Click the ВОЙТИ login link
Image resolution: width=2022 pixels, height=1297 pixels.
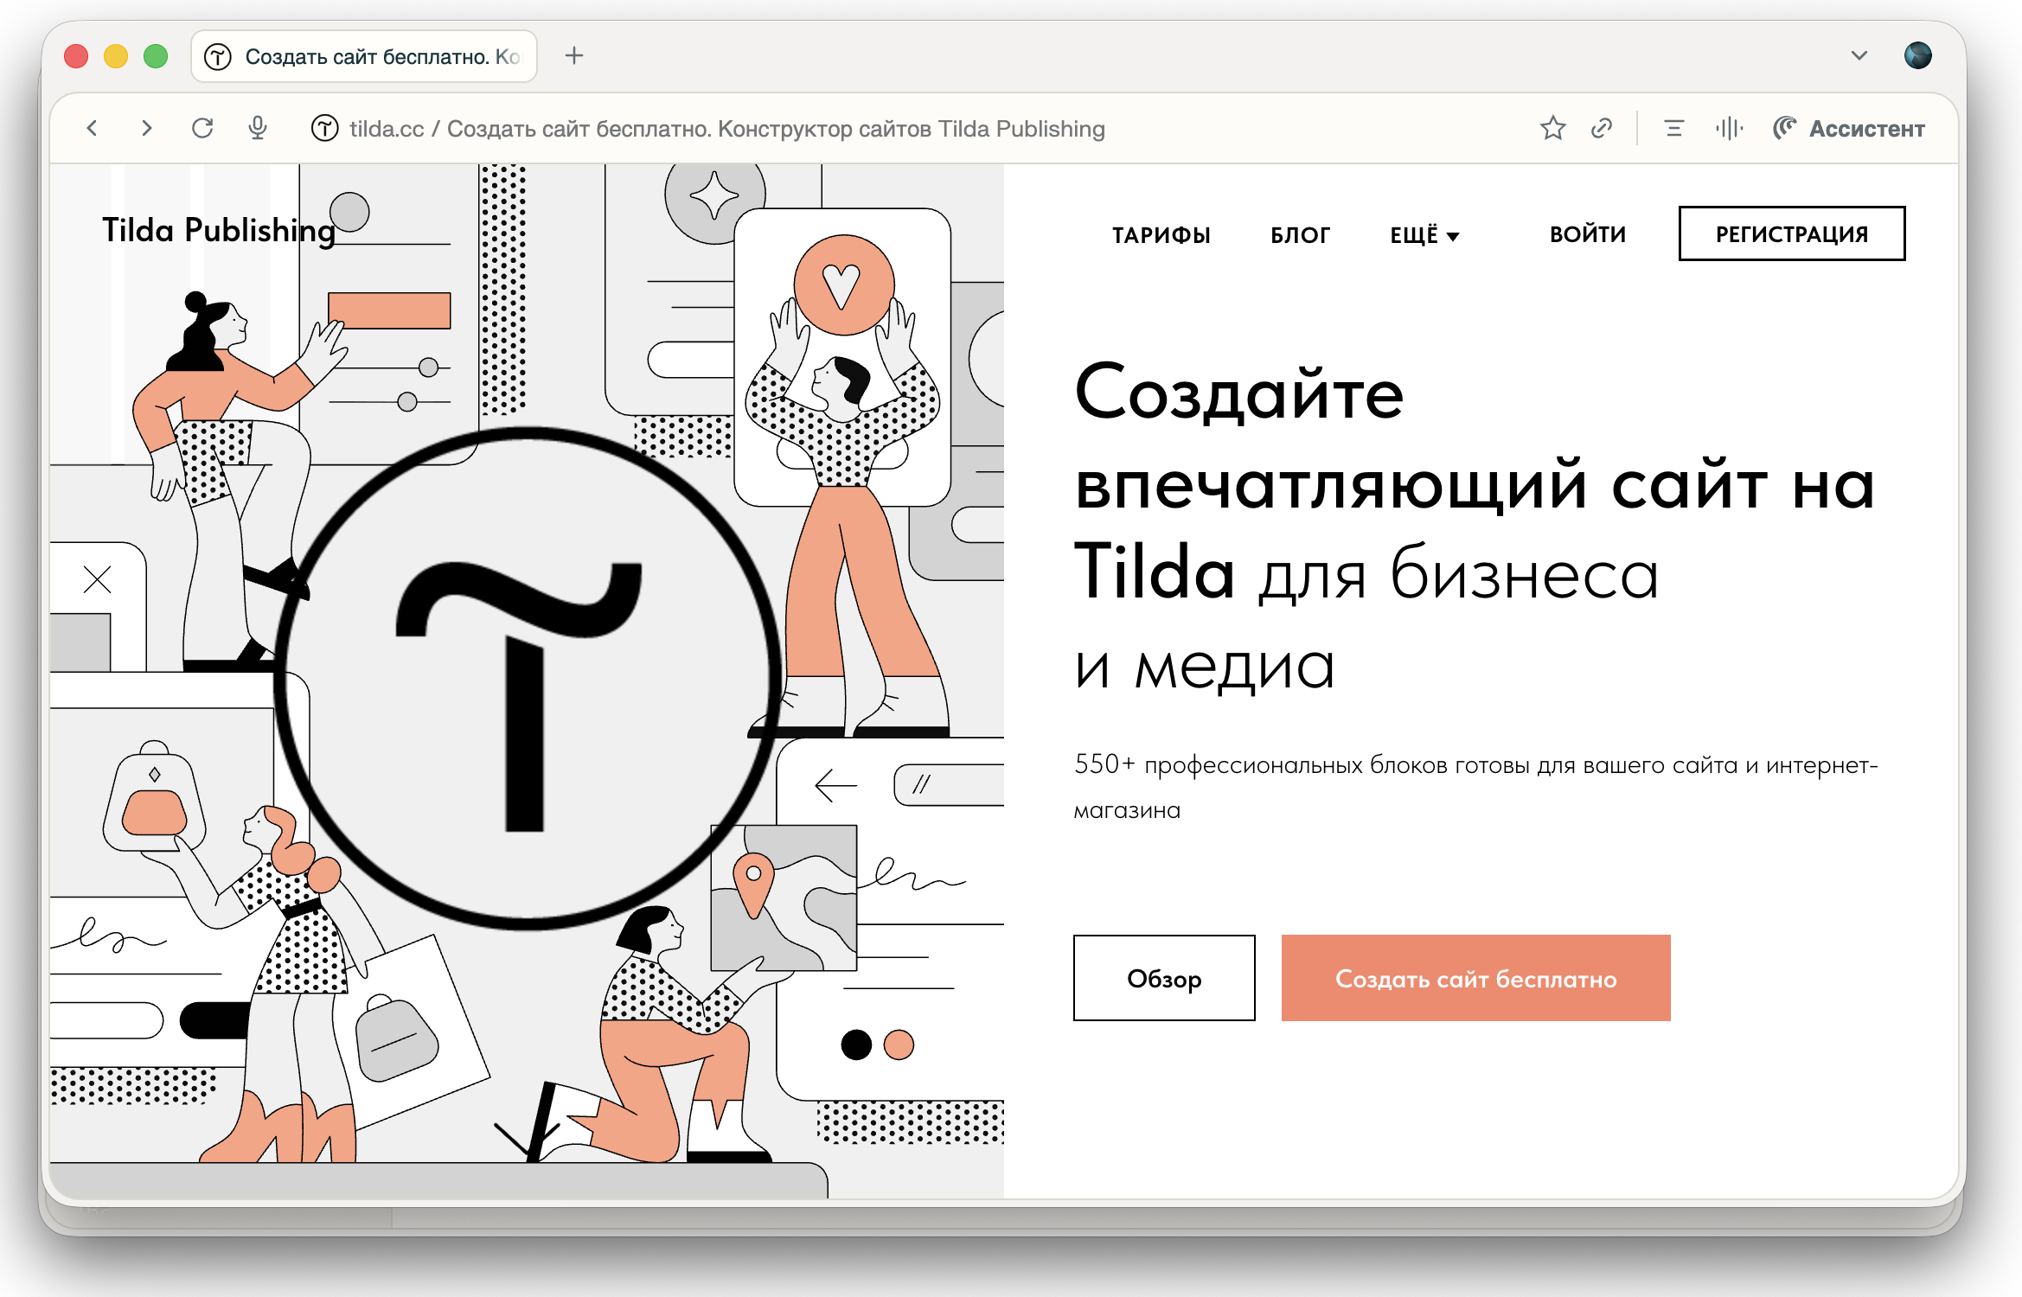pos(1588,234)
